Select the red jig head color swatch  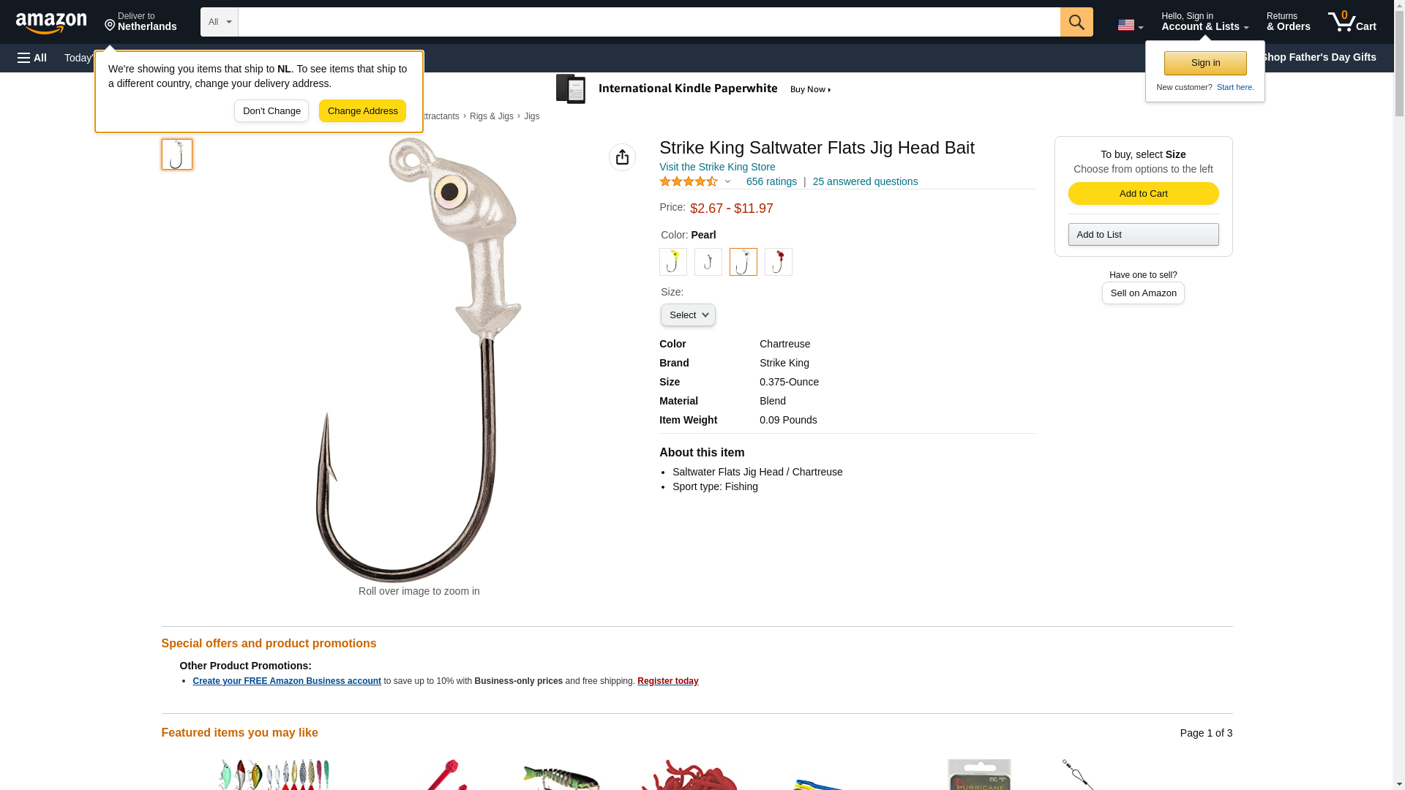point(779,262)
